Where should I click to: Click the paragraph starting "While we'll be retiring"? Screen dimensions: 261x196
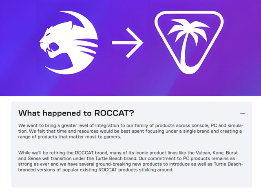coord(130,161)
